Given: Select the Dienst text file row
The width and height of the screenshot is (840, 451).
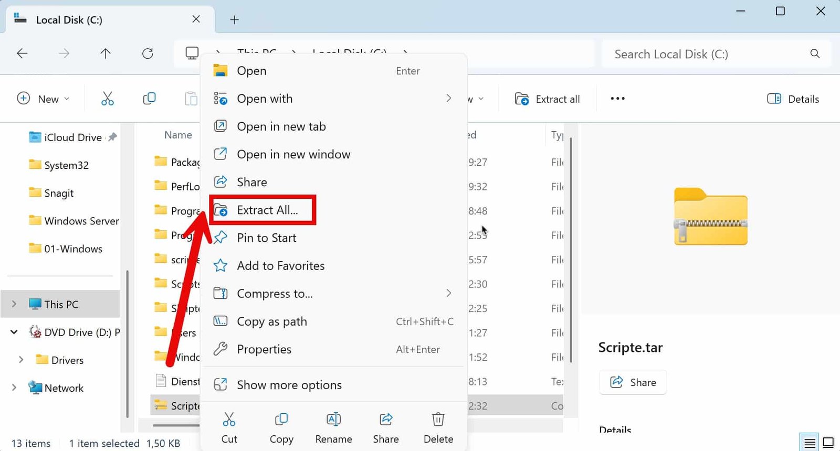Looking at the screenshot, I should 176,381.
